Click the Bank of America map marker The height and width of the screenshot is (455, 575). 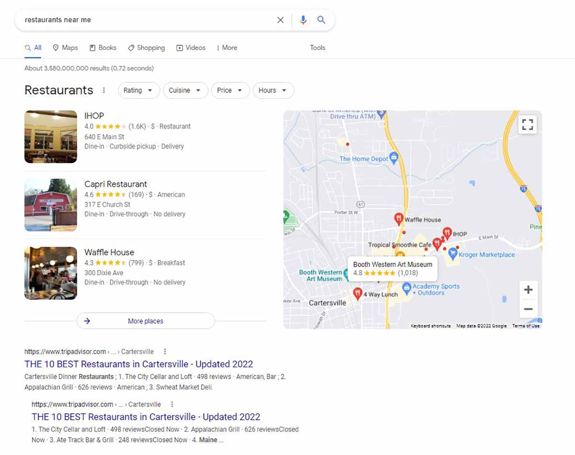pos(381,114)
